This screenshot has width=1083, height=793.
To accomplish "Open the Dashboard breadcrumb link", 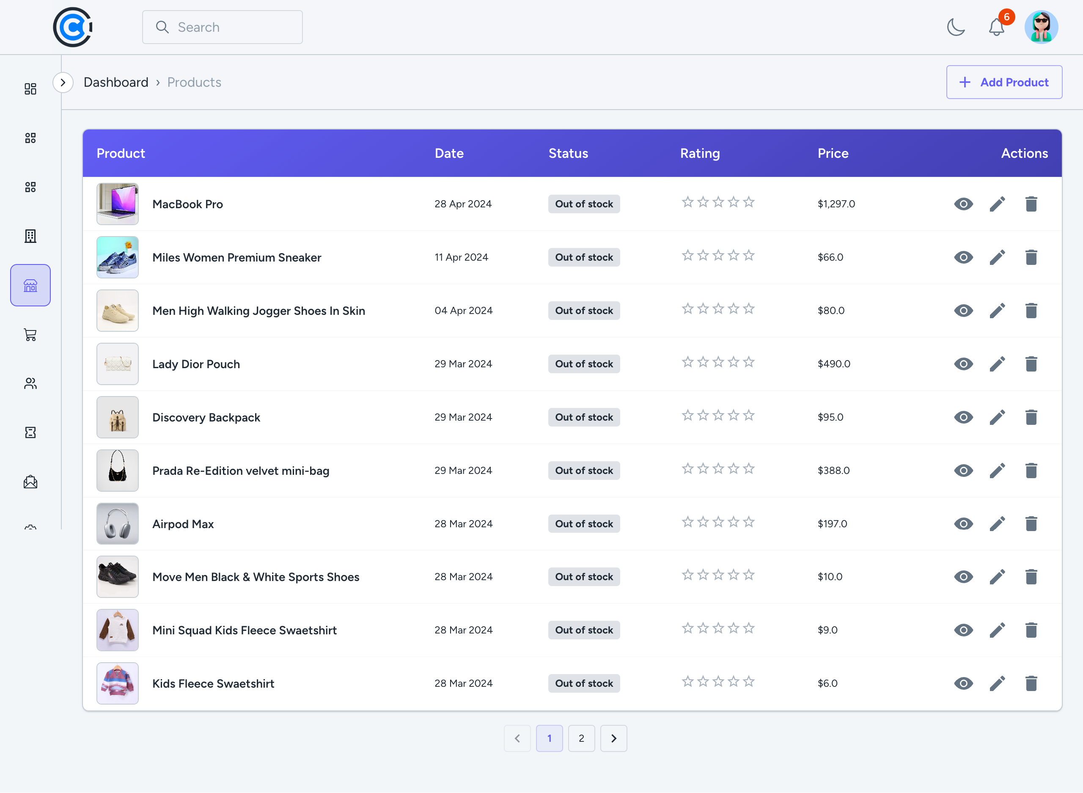I will tap(115, 83).
